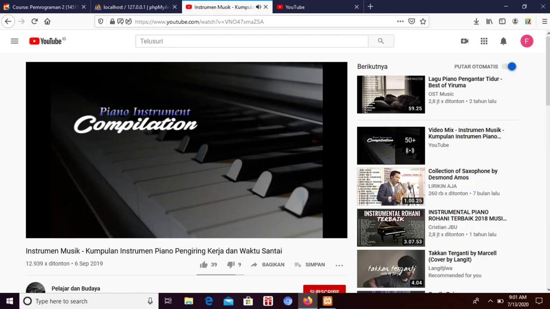Open XAMPP from taskbar

coord(327,301)
